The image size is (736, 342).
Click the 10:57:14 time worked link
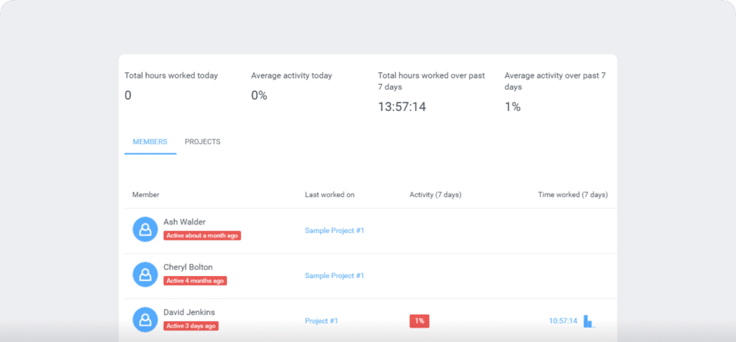[563, 321]
